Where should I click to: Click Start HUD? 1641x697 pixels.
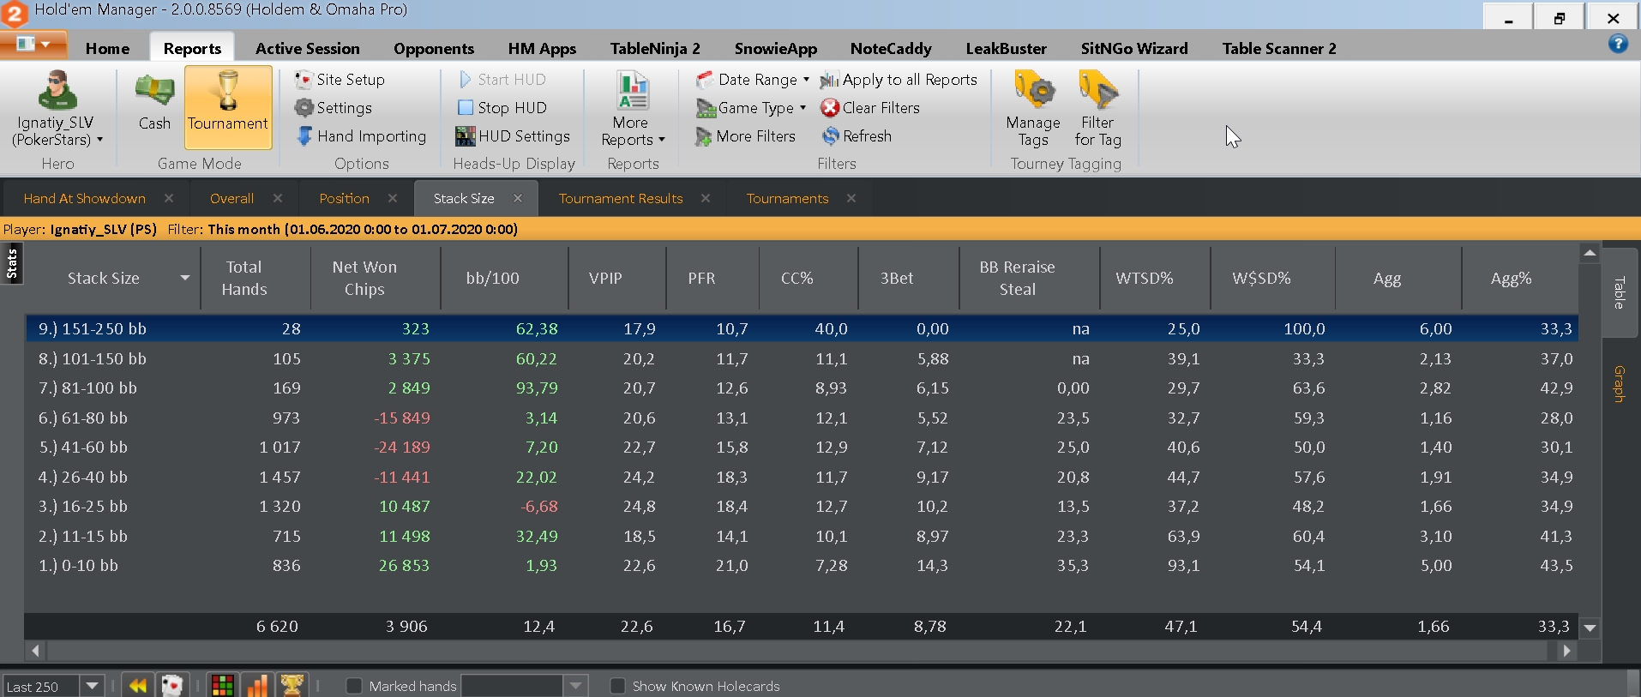click(x=502, y=80)
